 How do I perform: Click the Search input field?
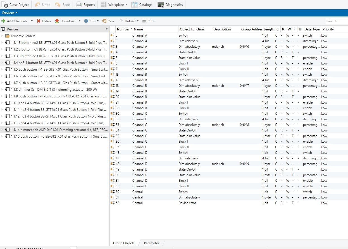[337, 21]
